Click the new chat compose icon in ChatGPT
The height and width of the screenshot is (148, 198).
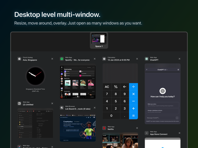178,69
